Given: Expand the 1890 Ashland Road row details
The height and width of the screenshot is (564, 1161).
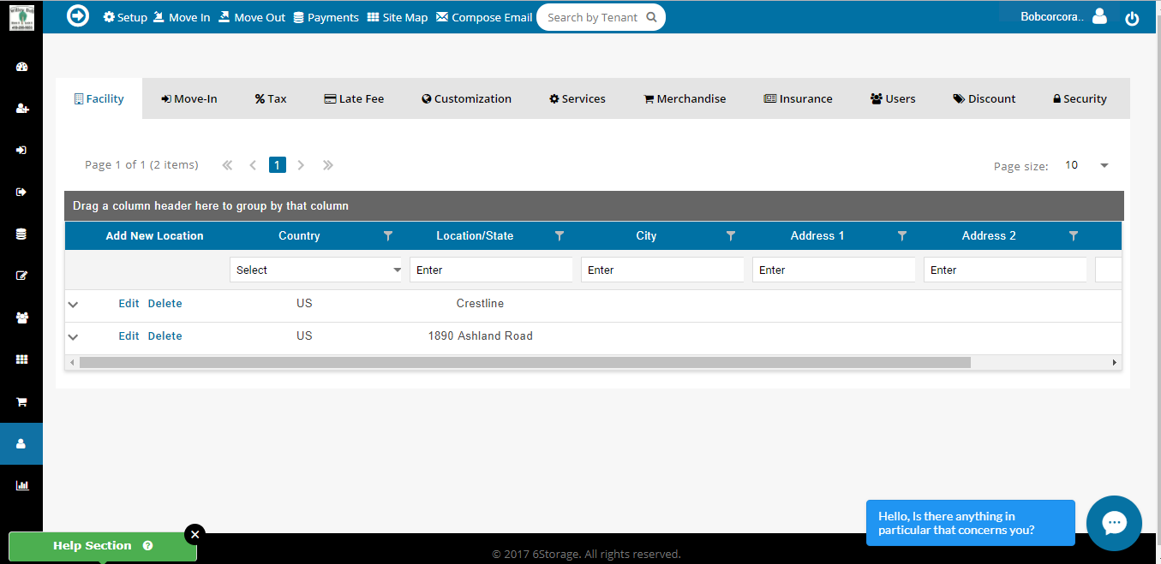Looking at the screenshot, I should click(x=73, y=337).
